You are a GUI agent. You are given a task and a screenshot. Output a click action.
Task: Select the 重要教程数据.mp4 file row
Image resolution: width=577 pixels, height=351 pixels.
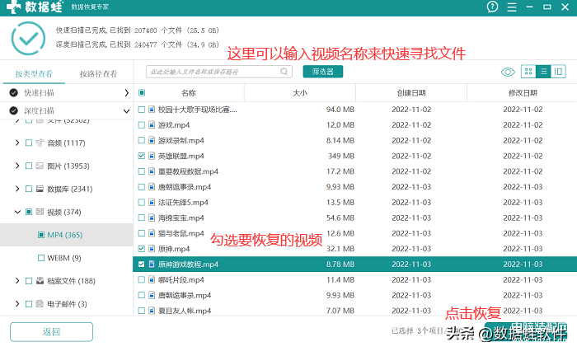[354, 171]
